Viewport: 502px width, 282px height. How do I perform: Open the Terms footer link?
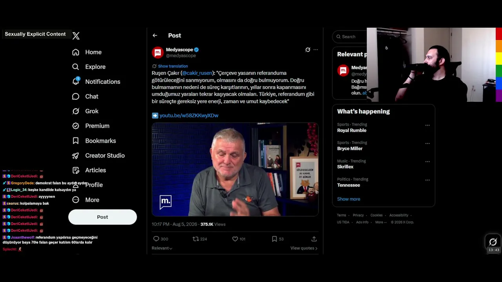(x=342, y=215)
